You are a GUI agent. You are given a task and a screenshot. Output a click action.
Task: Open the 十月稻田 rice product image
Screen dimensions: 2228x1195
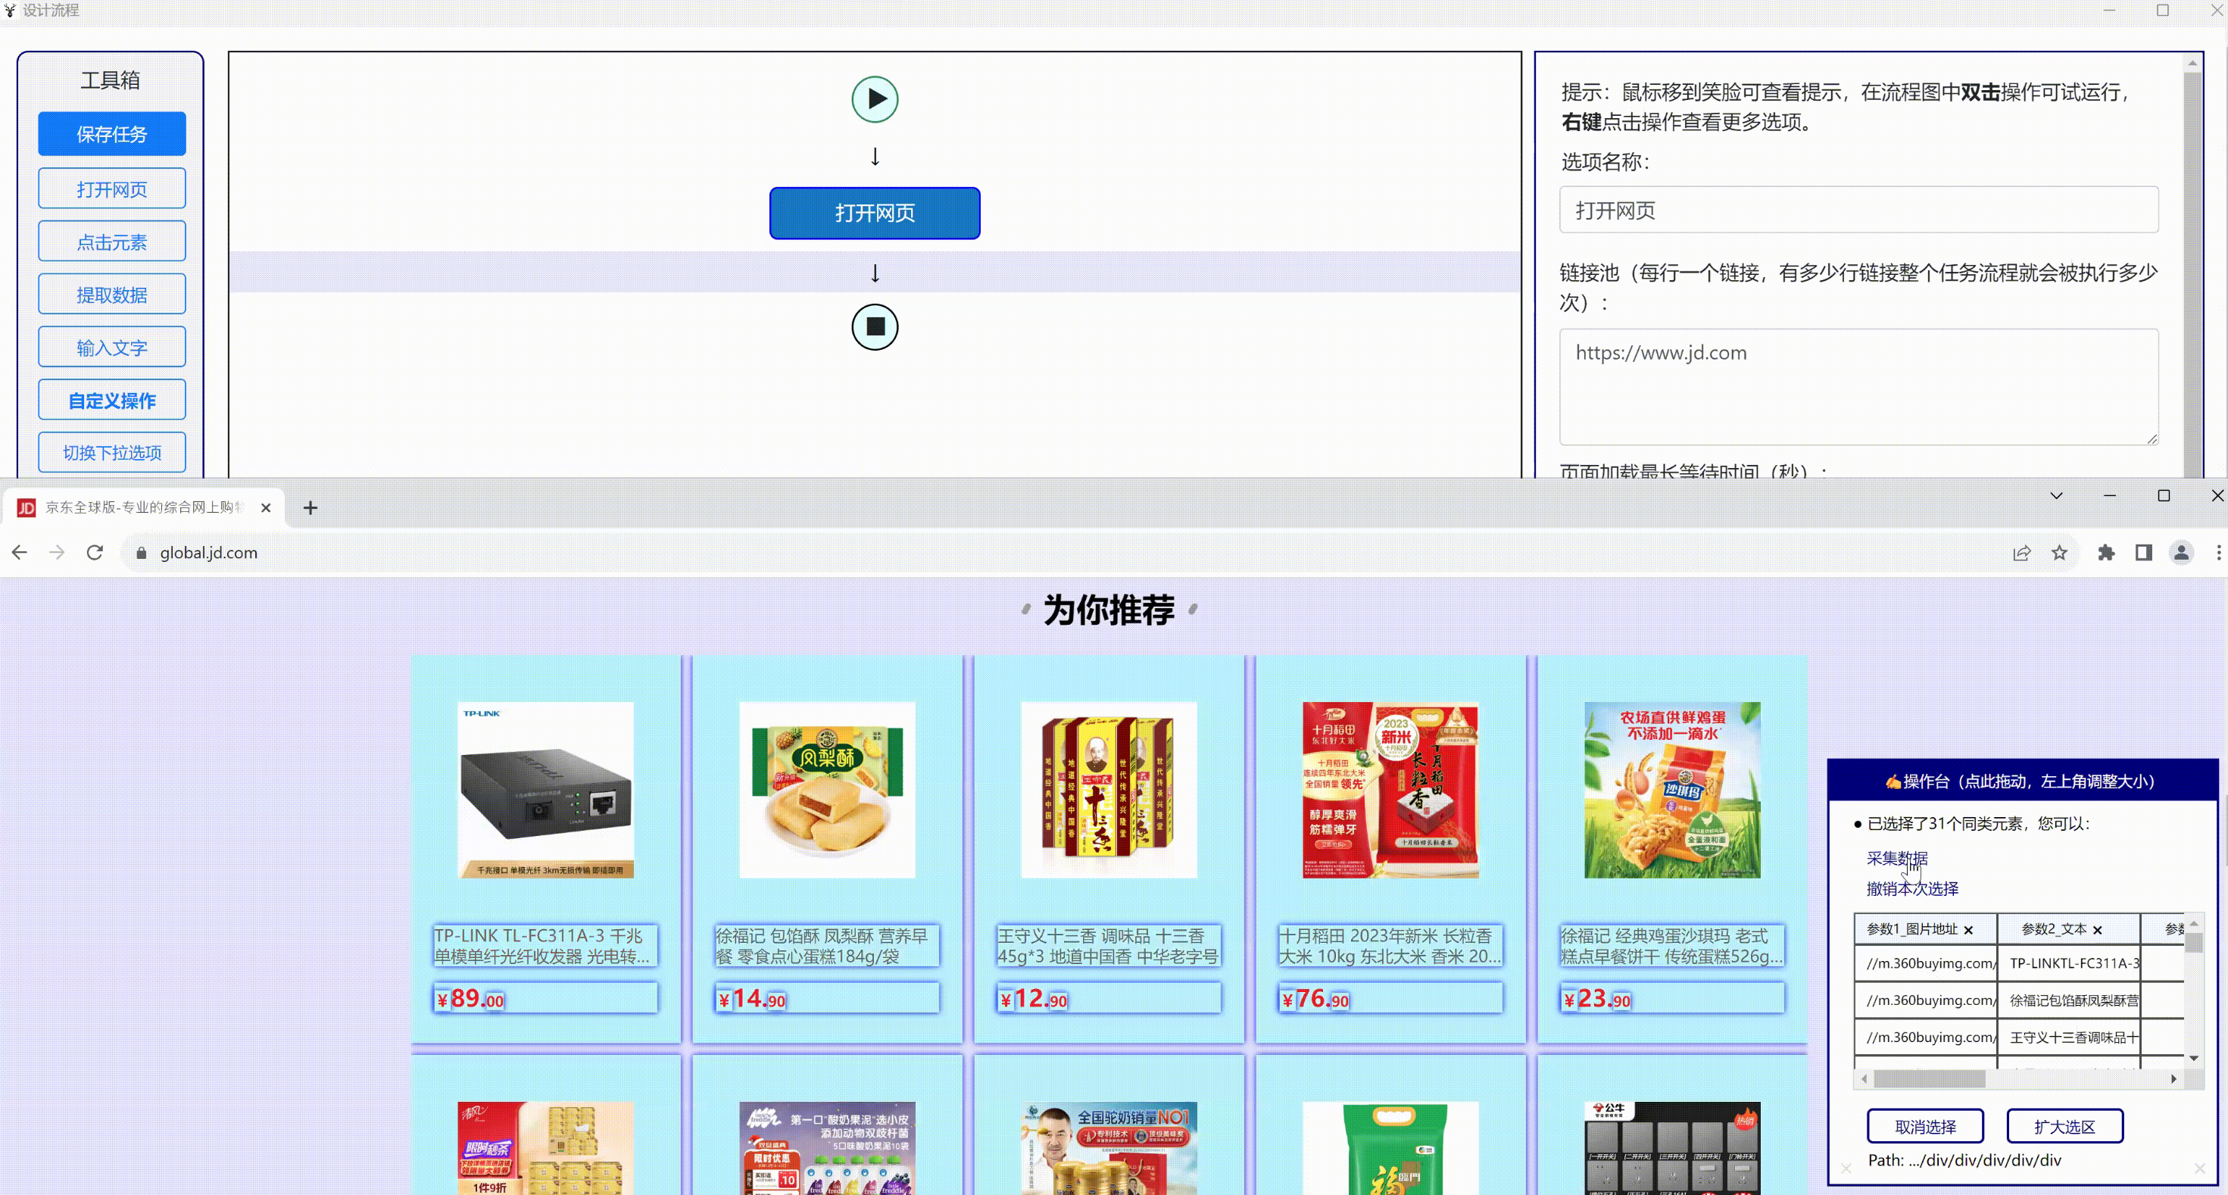tap(1390, 789)
